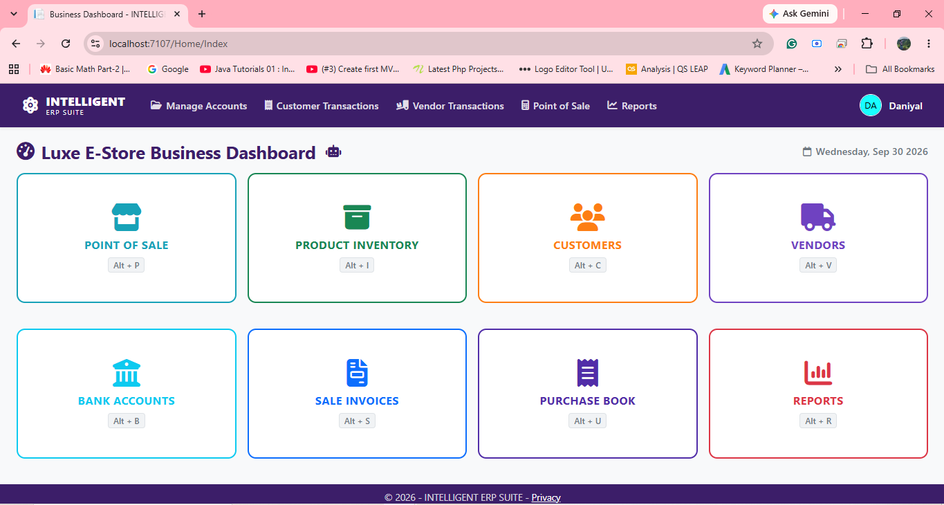Click the Bank Accounts building icon
Screen dimensions: 944x505
(x=127, y=373)
